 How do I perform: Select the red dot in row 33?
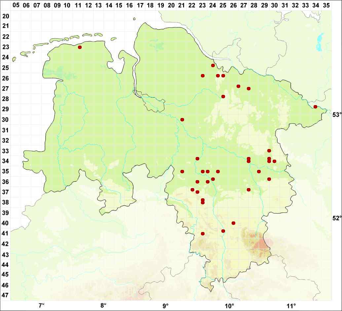click(x=269, y=151)
